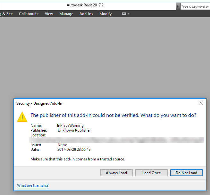Click the ribbon panel display toggle icon

tap(124, 14)
